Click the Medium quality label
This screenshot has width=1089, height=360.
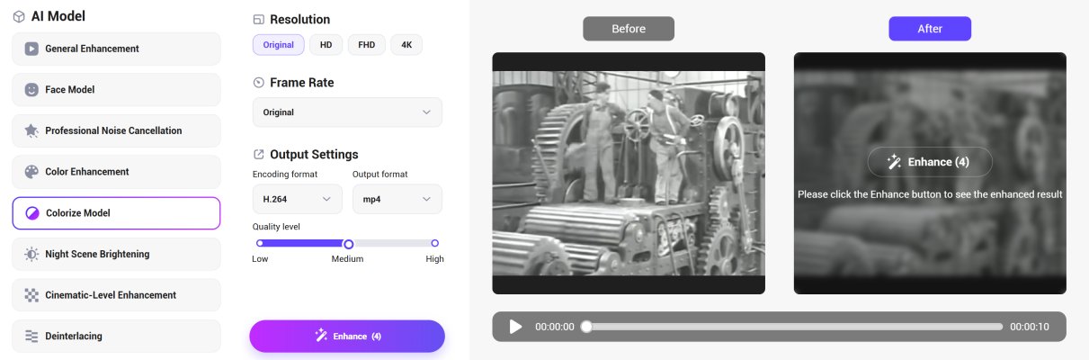pos(347,259)
